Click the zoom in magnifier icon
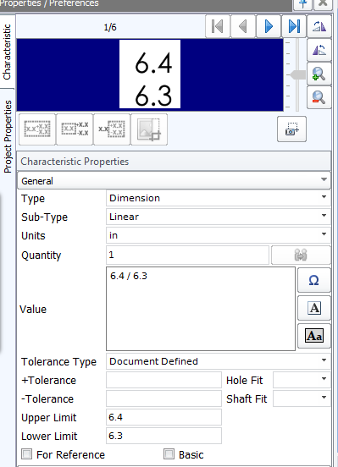Screen dimensions: 338x467 pyautogui.click(x=319, y=74)
